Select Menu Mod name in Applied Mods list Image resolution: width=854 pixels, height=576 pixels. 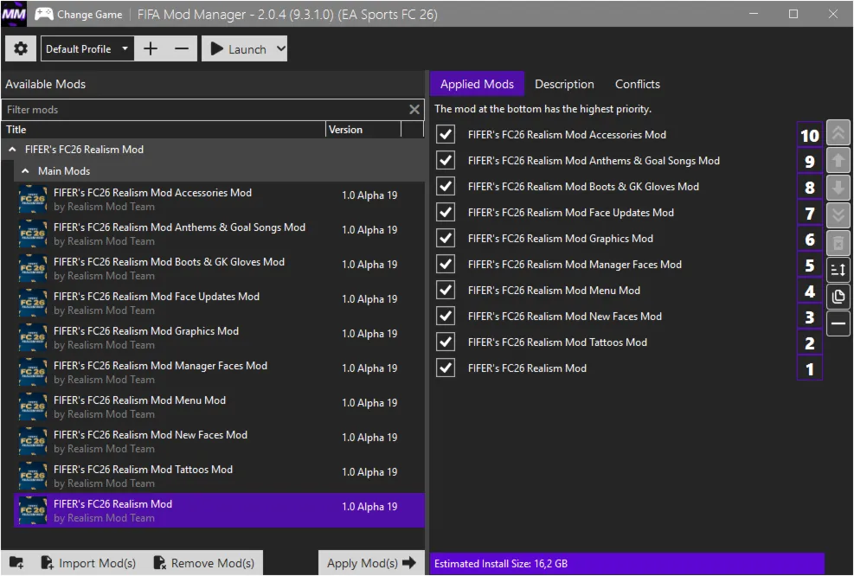(x=554, y=291)
